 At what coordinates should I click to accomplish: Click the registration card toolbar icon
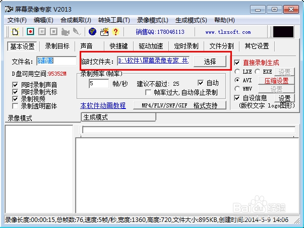coord(104,32)
